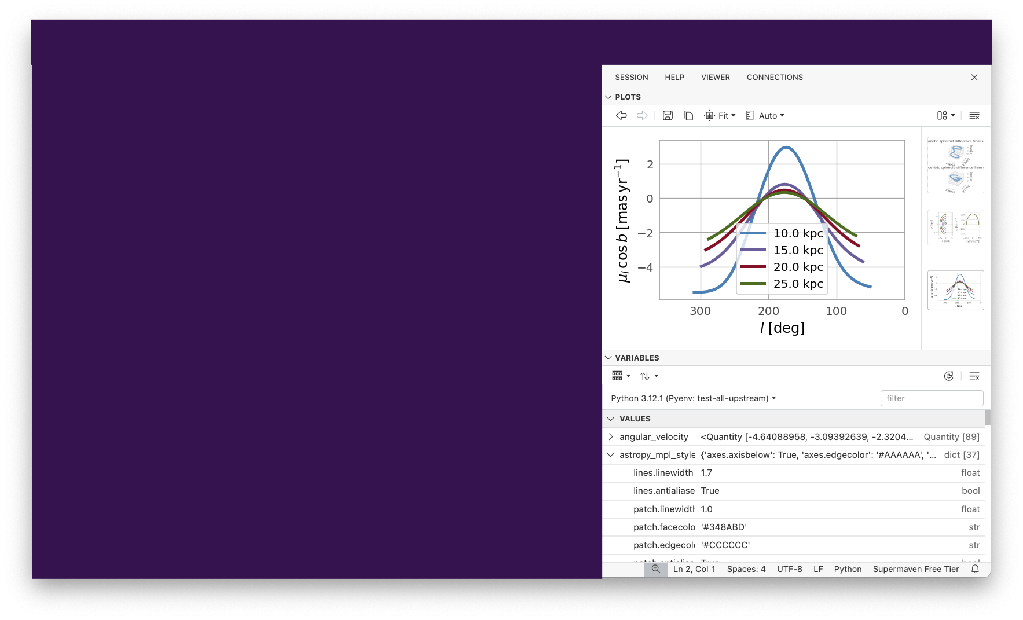Click the Quantity [89] type cell
Screen dimensions: 1023x620
tap(951, 437)
